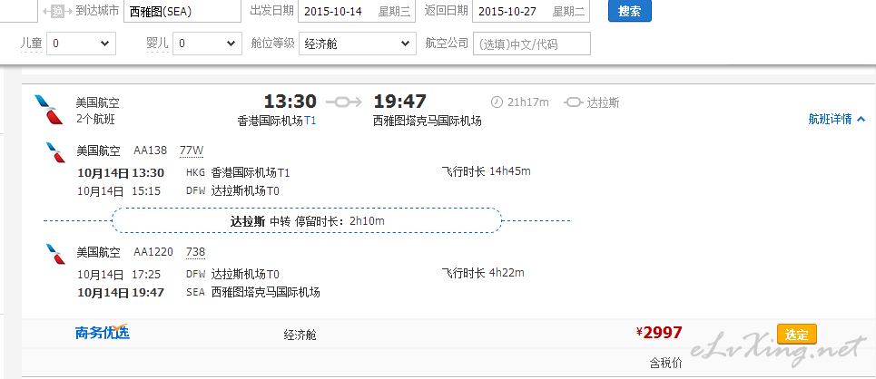
Task: Click the 选定 select button
Action: [797, 335]
